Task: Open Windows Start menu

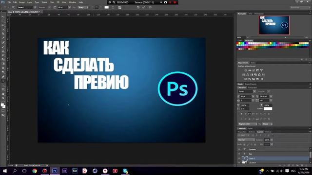Action: click(x=5, y=171)
